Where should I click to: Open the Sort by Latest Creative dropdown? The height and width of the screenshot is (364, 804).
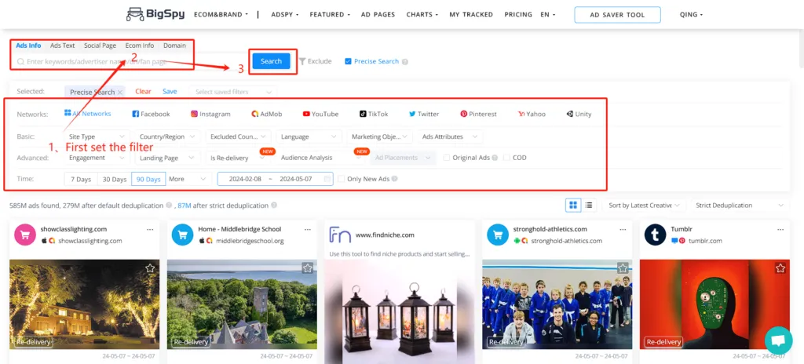click(x=644, y=205)
